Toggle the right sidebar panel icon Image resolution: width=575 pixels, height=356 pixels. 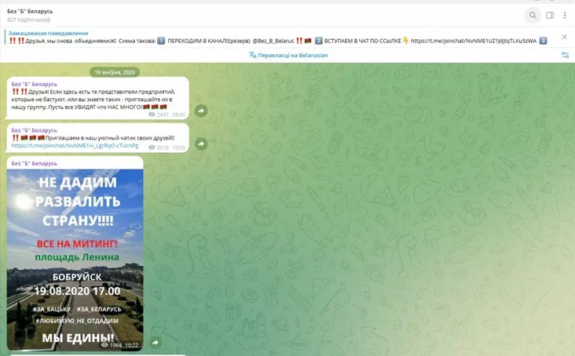[550, 15]
